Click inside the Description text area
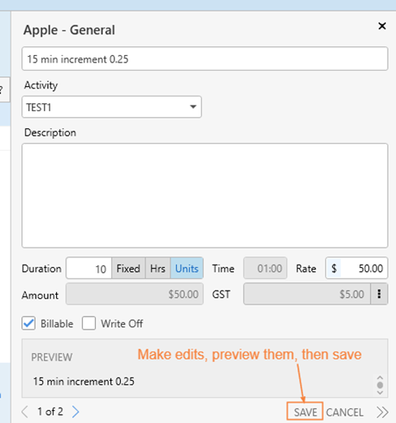 click(x=204, y=196)
